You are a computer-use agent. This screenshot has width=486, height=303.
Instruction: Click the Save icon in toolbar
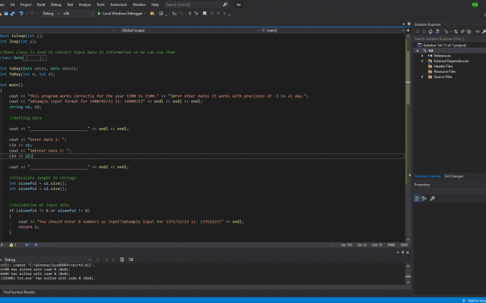click(6, 14)
